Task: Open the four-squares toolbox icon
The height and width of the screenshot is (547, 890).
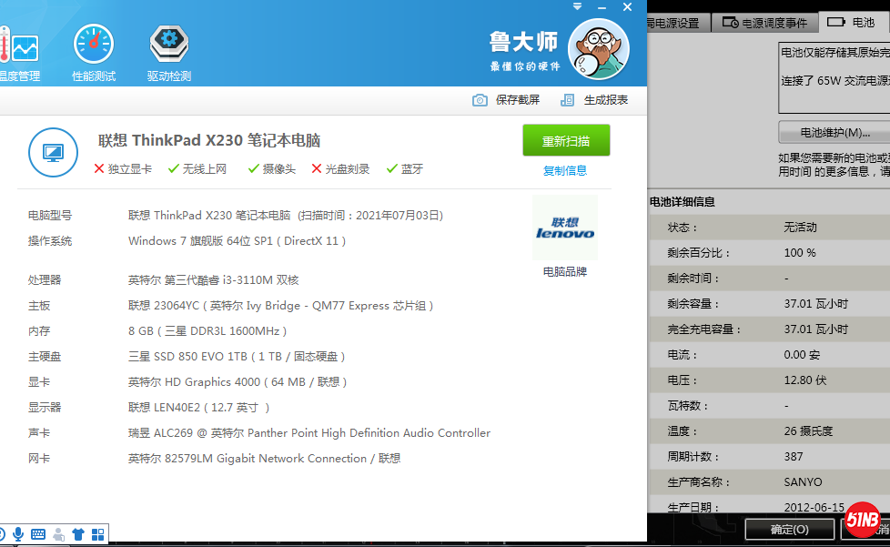Action: [x=98, y=534]
